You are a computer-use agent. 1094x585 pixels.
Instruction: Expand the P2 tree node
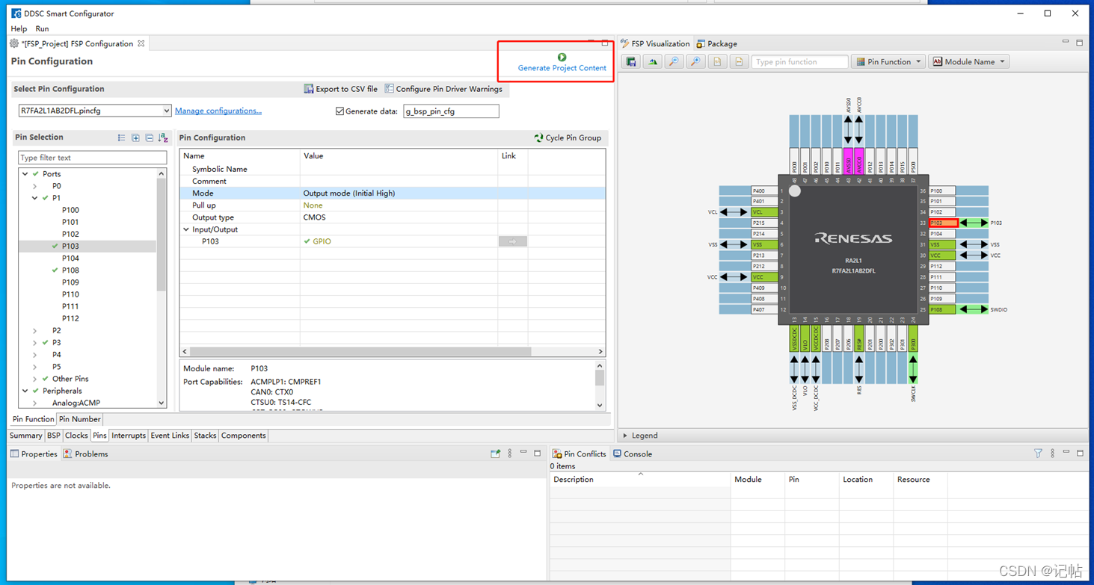(x=34, y=330)
